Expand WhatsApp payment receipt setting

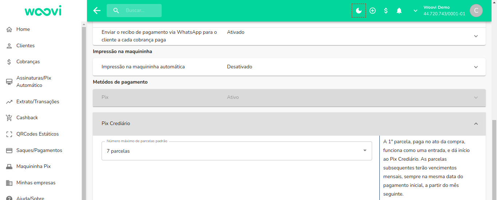click(476, 36)
